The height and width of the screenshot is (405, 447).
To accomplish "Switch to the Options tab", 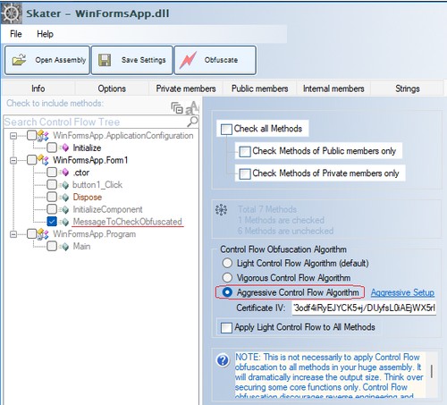I will (x=112, y=89).
